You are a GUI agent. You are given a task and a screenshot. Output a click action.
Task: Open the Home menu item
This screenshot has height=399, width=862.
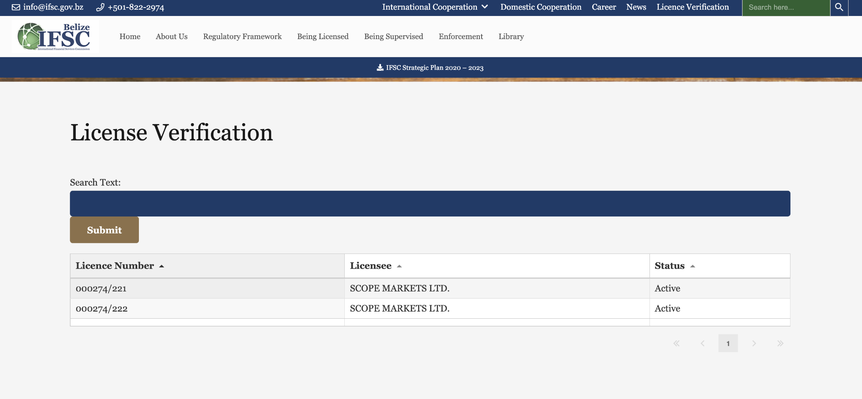[130, 37]
